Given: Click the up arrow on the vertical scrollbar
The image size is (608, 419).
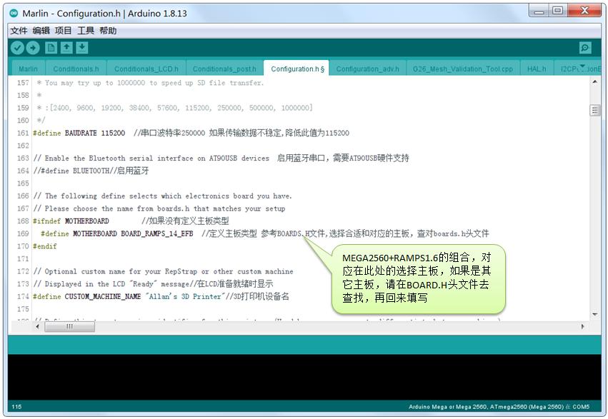Looking at the screenshot, I should pyautogui.click(x=594, y=82).
